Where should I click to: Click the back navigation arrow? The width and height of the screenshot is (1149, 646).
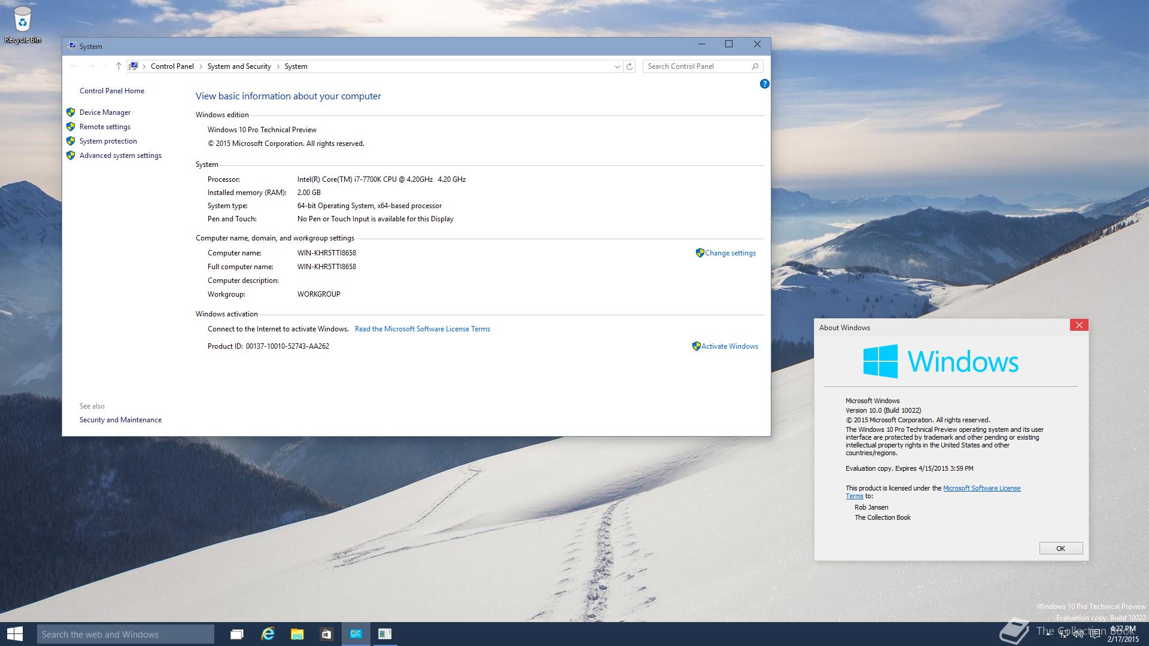point(74,66)
